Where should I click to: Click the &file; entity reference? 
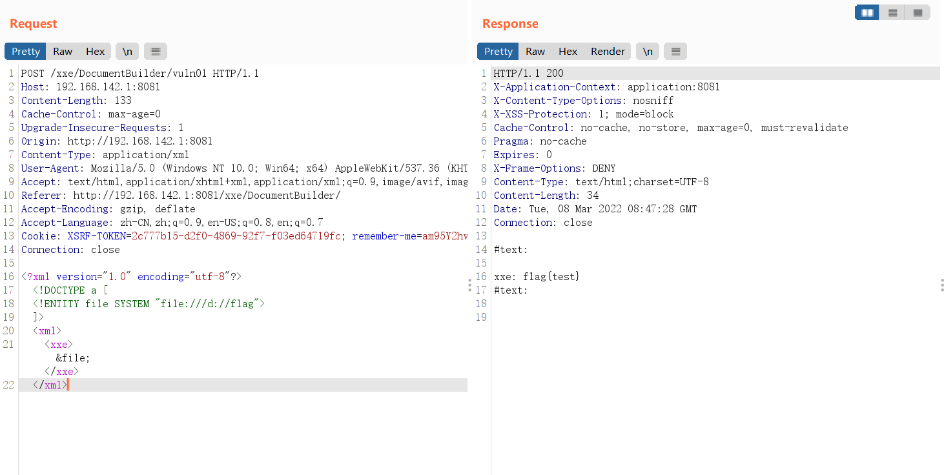tap(73, 358)
